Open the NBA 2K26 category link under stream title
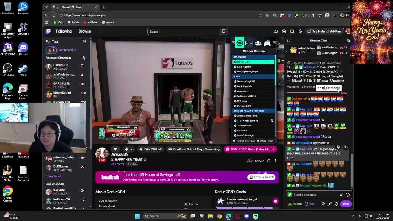The height and width of the screenshot is (221, 393). pos(117,164)
